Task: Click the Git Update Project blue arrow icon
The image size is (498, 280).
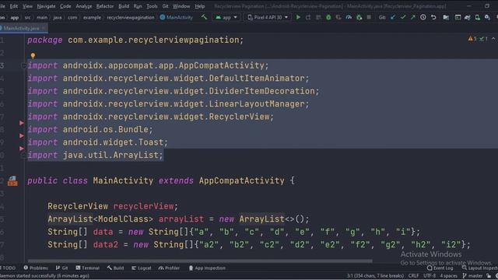Action: tap(393, 17)
